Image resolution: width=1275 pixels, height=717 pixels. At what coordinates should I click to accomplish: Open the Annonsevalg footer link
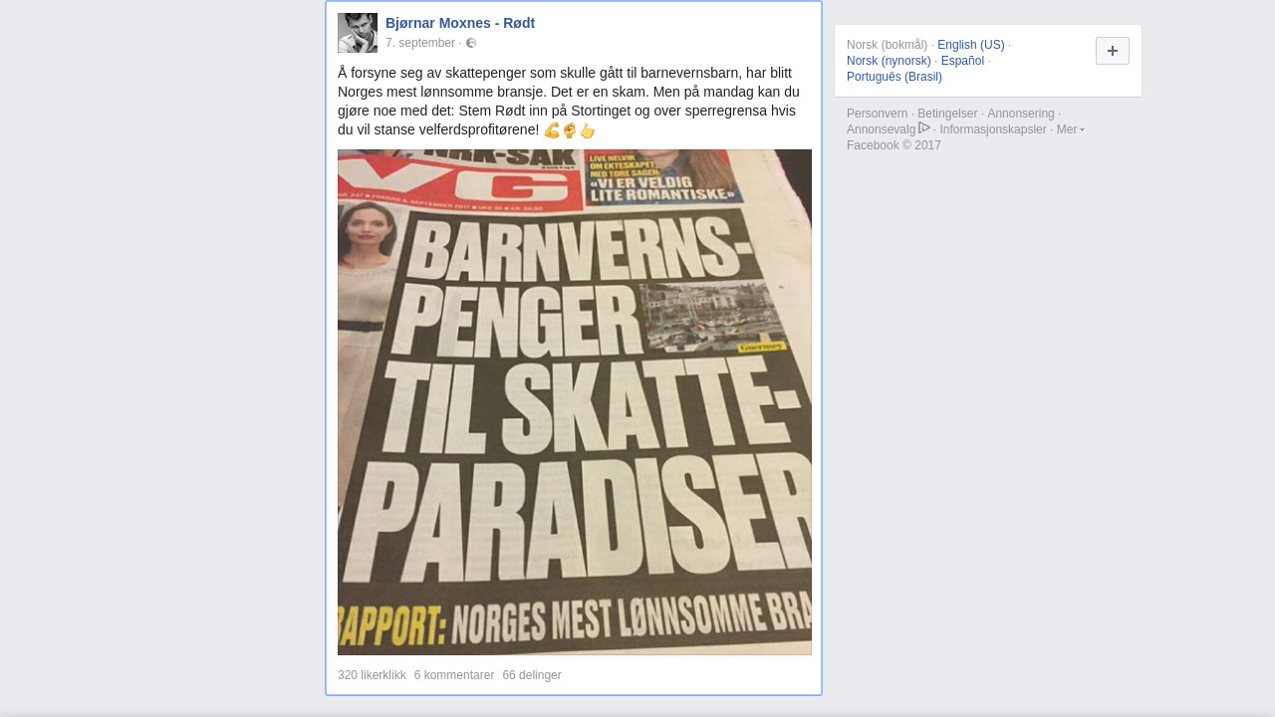(881, 129)
